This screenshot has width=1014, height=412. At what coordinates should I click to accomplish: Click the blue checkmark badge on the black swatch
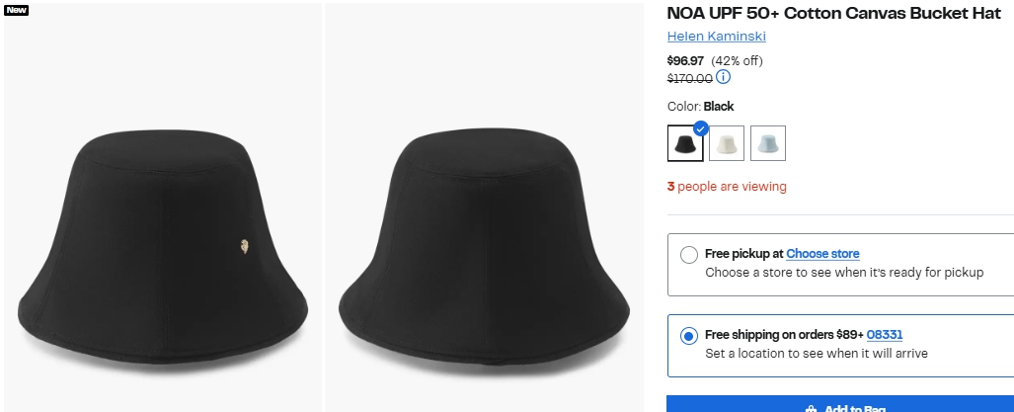click(701, 127)
